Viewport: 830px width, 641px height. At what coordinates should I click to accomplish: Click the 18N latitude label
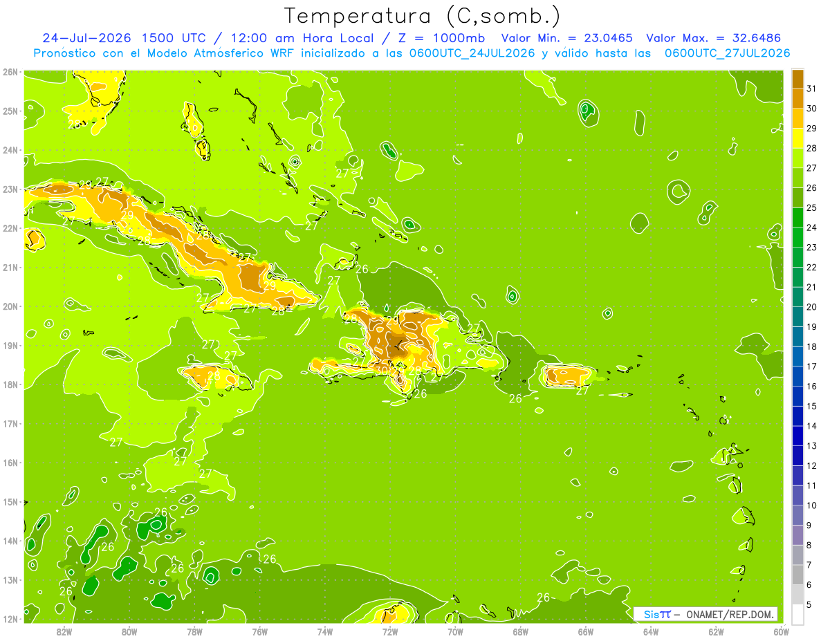10,384
